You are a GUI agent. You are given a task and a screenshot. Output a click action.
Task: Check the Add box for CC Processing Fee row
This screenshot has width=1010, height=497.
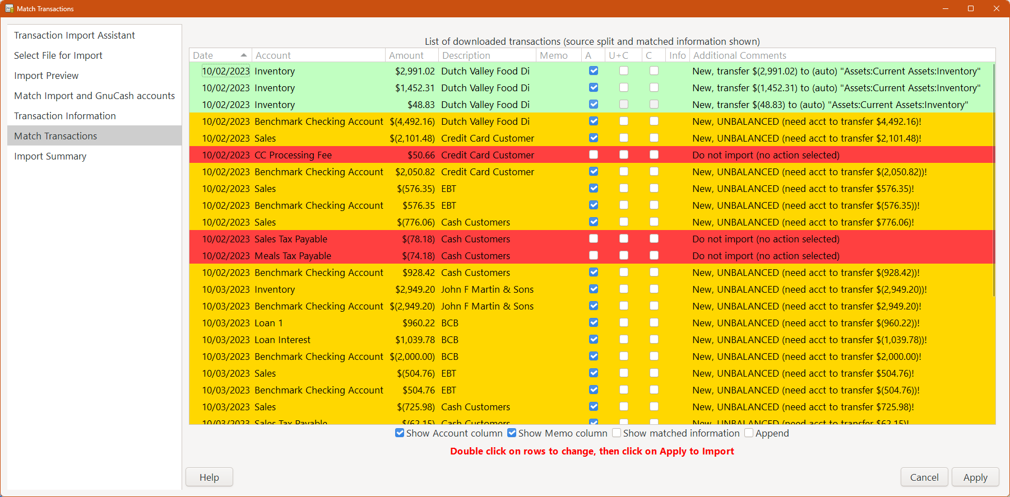(594, 155)
